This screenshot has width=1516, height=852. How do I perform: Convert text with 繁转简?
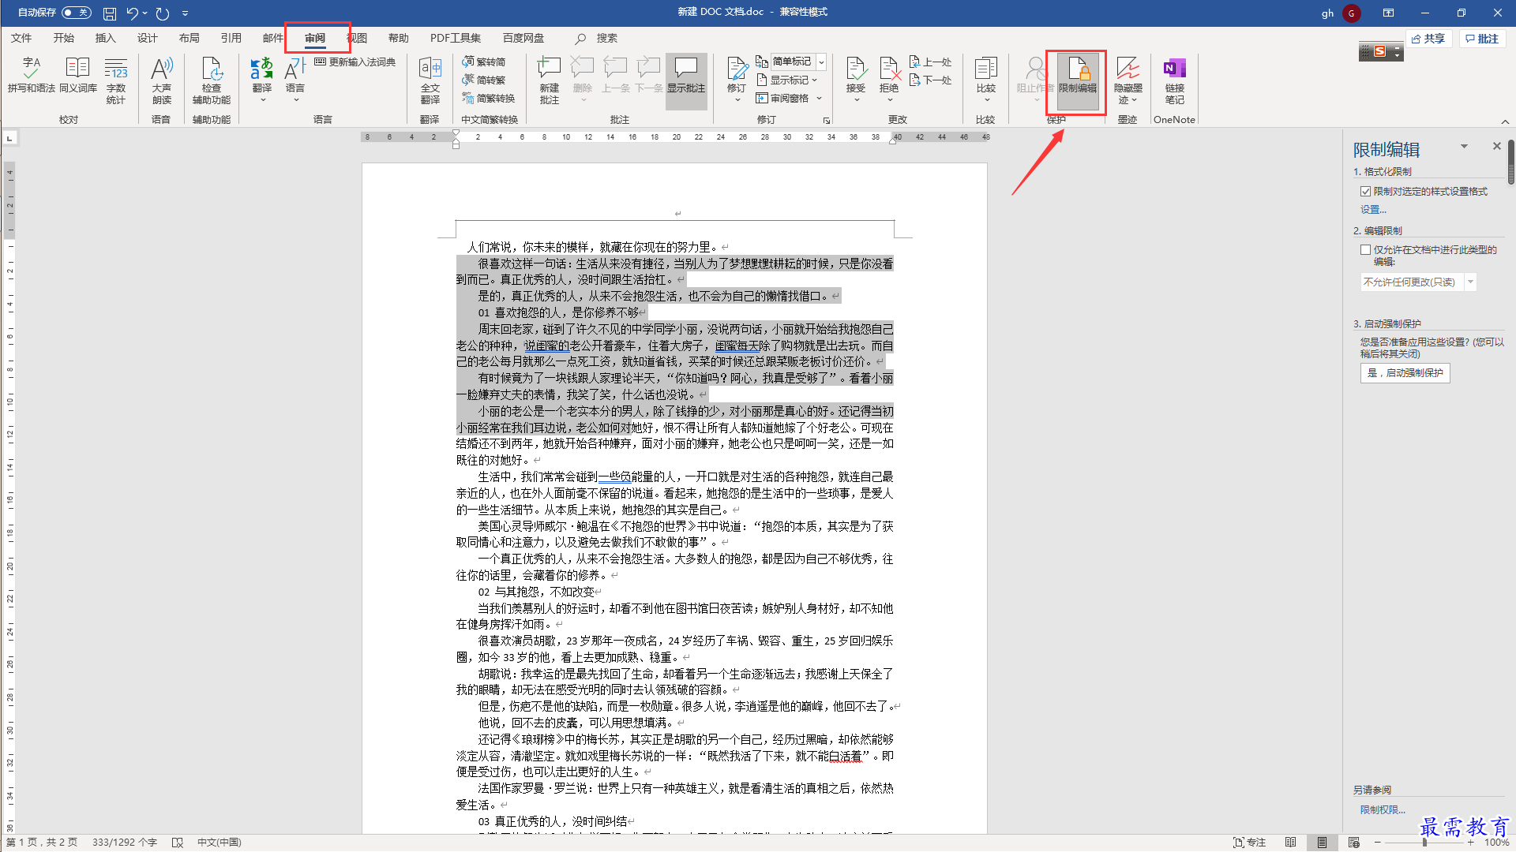(484, 62)
